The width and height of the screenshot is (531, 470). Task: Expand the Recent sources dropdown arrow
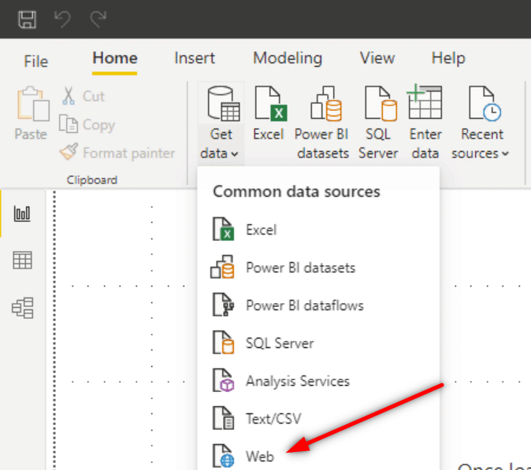505,154
